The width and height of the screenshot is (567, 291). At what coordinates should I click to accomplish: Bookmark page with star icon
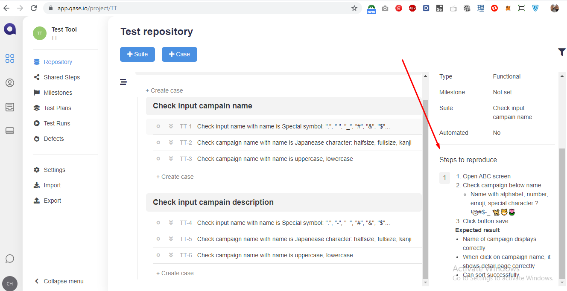coord(354,8)
